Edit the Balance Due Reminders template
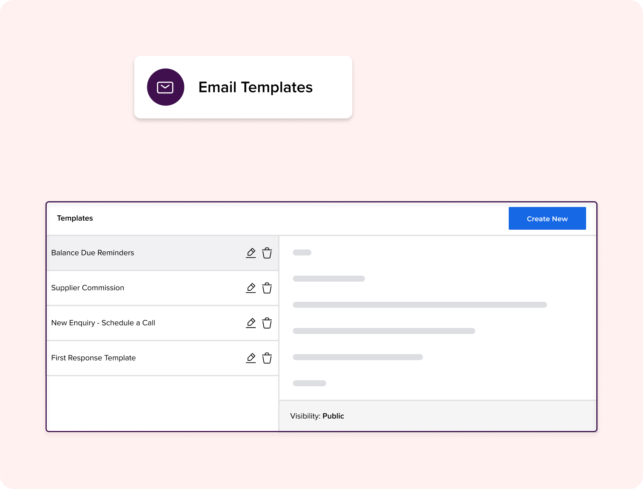Screen dimensions: 643x489 (x=251, y=253)
